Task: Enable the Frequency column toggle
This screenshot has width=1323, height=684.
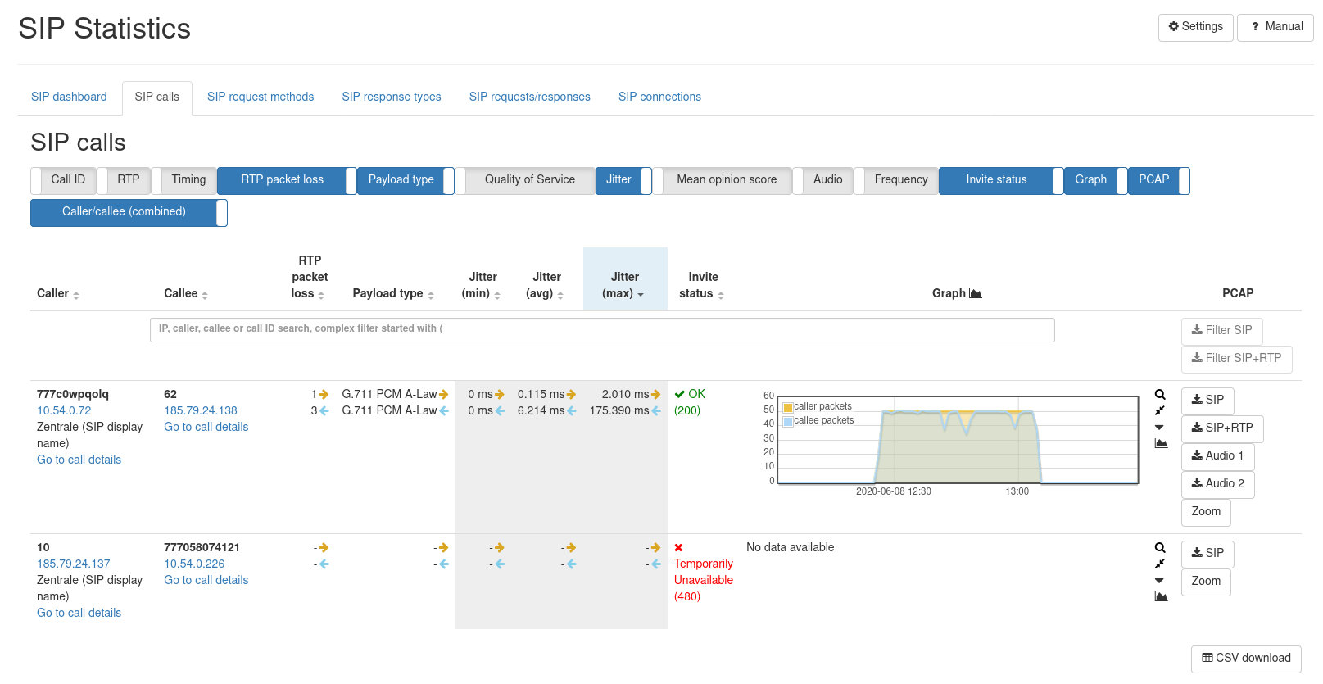Action: pyautogui.click(x=896, y=180)
